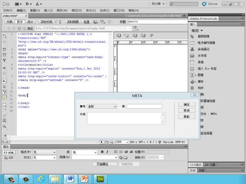Click the 页面属性 button

105,164
